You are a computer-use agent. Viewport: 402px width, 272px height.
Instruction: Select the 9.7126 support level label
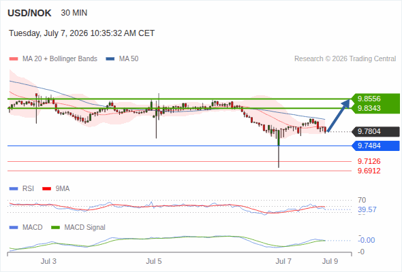(x=369, y=161)
